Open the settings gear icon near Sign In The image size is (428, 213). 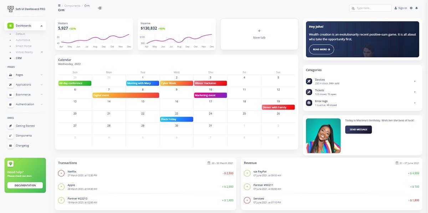click(411, 8)
